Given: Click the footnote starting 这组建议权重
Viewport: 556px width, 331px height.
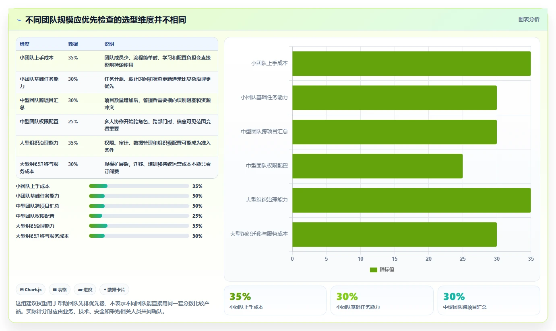Looking at the screenshot, I should (112, 307).
